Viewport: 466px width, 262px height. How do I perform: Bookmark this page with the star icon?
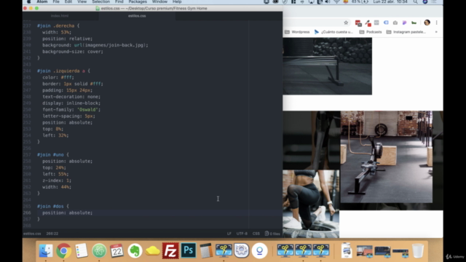pos(346,23)
